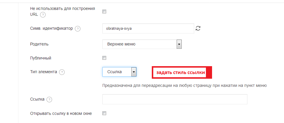Click into the obratnaya-svya identifier field

tap(148, 29)
